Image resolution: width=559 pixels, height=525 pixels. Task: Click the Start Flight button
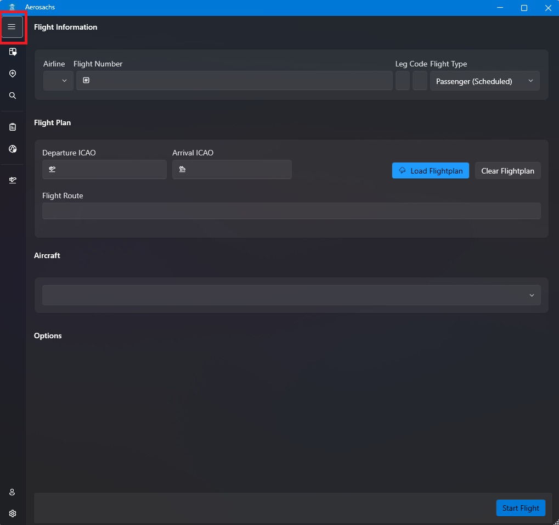[521, 508]
